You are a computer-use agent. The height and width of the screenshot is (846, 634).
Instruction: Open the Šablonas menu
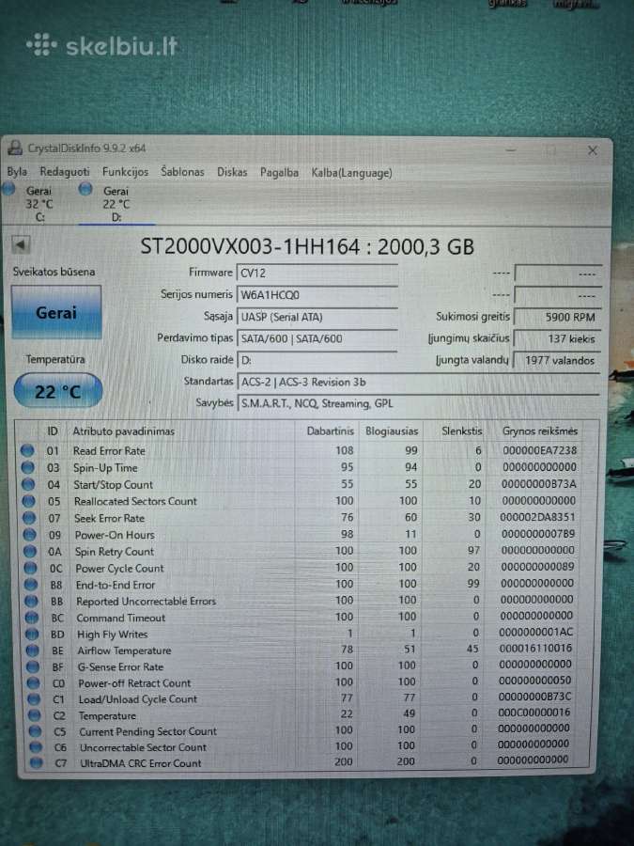point(182,172)
